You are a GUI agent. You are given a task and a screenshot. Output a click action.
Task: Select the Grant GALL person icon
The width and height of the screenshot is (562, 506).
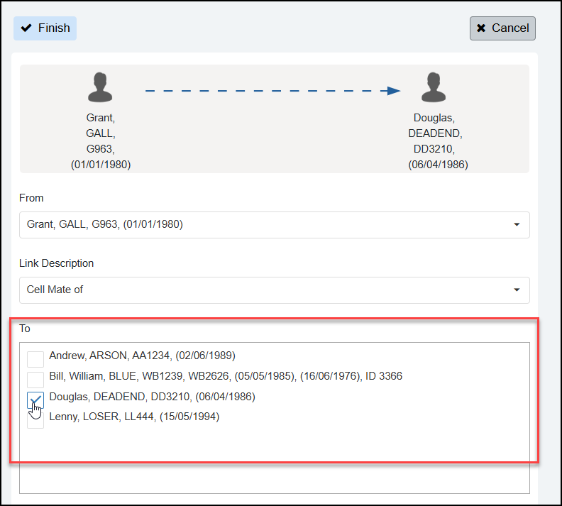click(101, 88)
